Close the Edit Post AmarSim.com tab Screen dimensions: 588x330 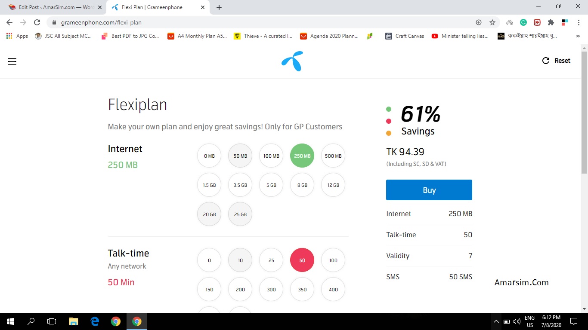coord(99,7)
